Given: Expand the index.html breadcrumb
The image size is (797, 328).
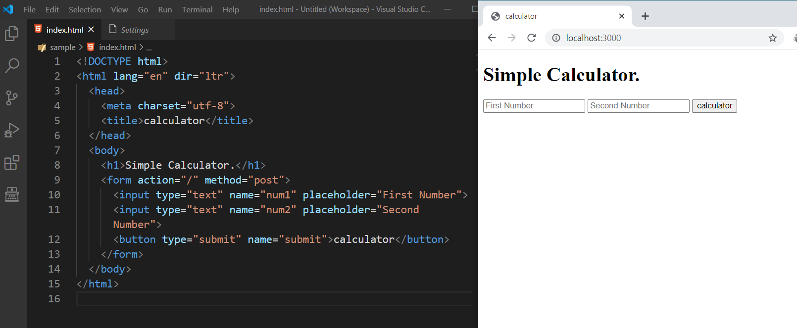Looking at the screenshot, I should 117,47.
